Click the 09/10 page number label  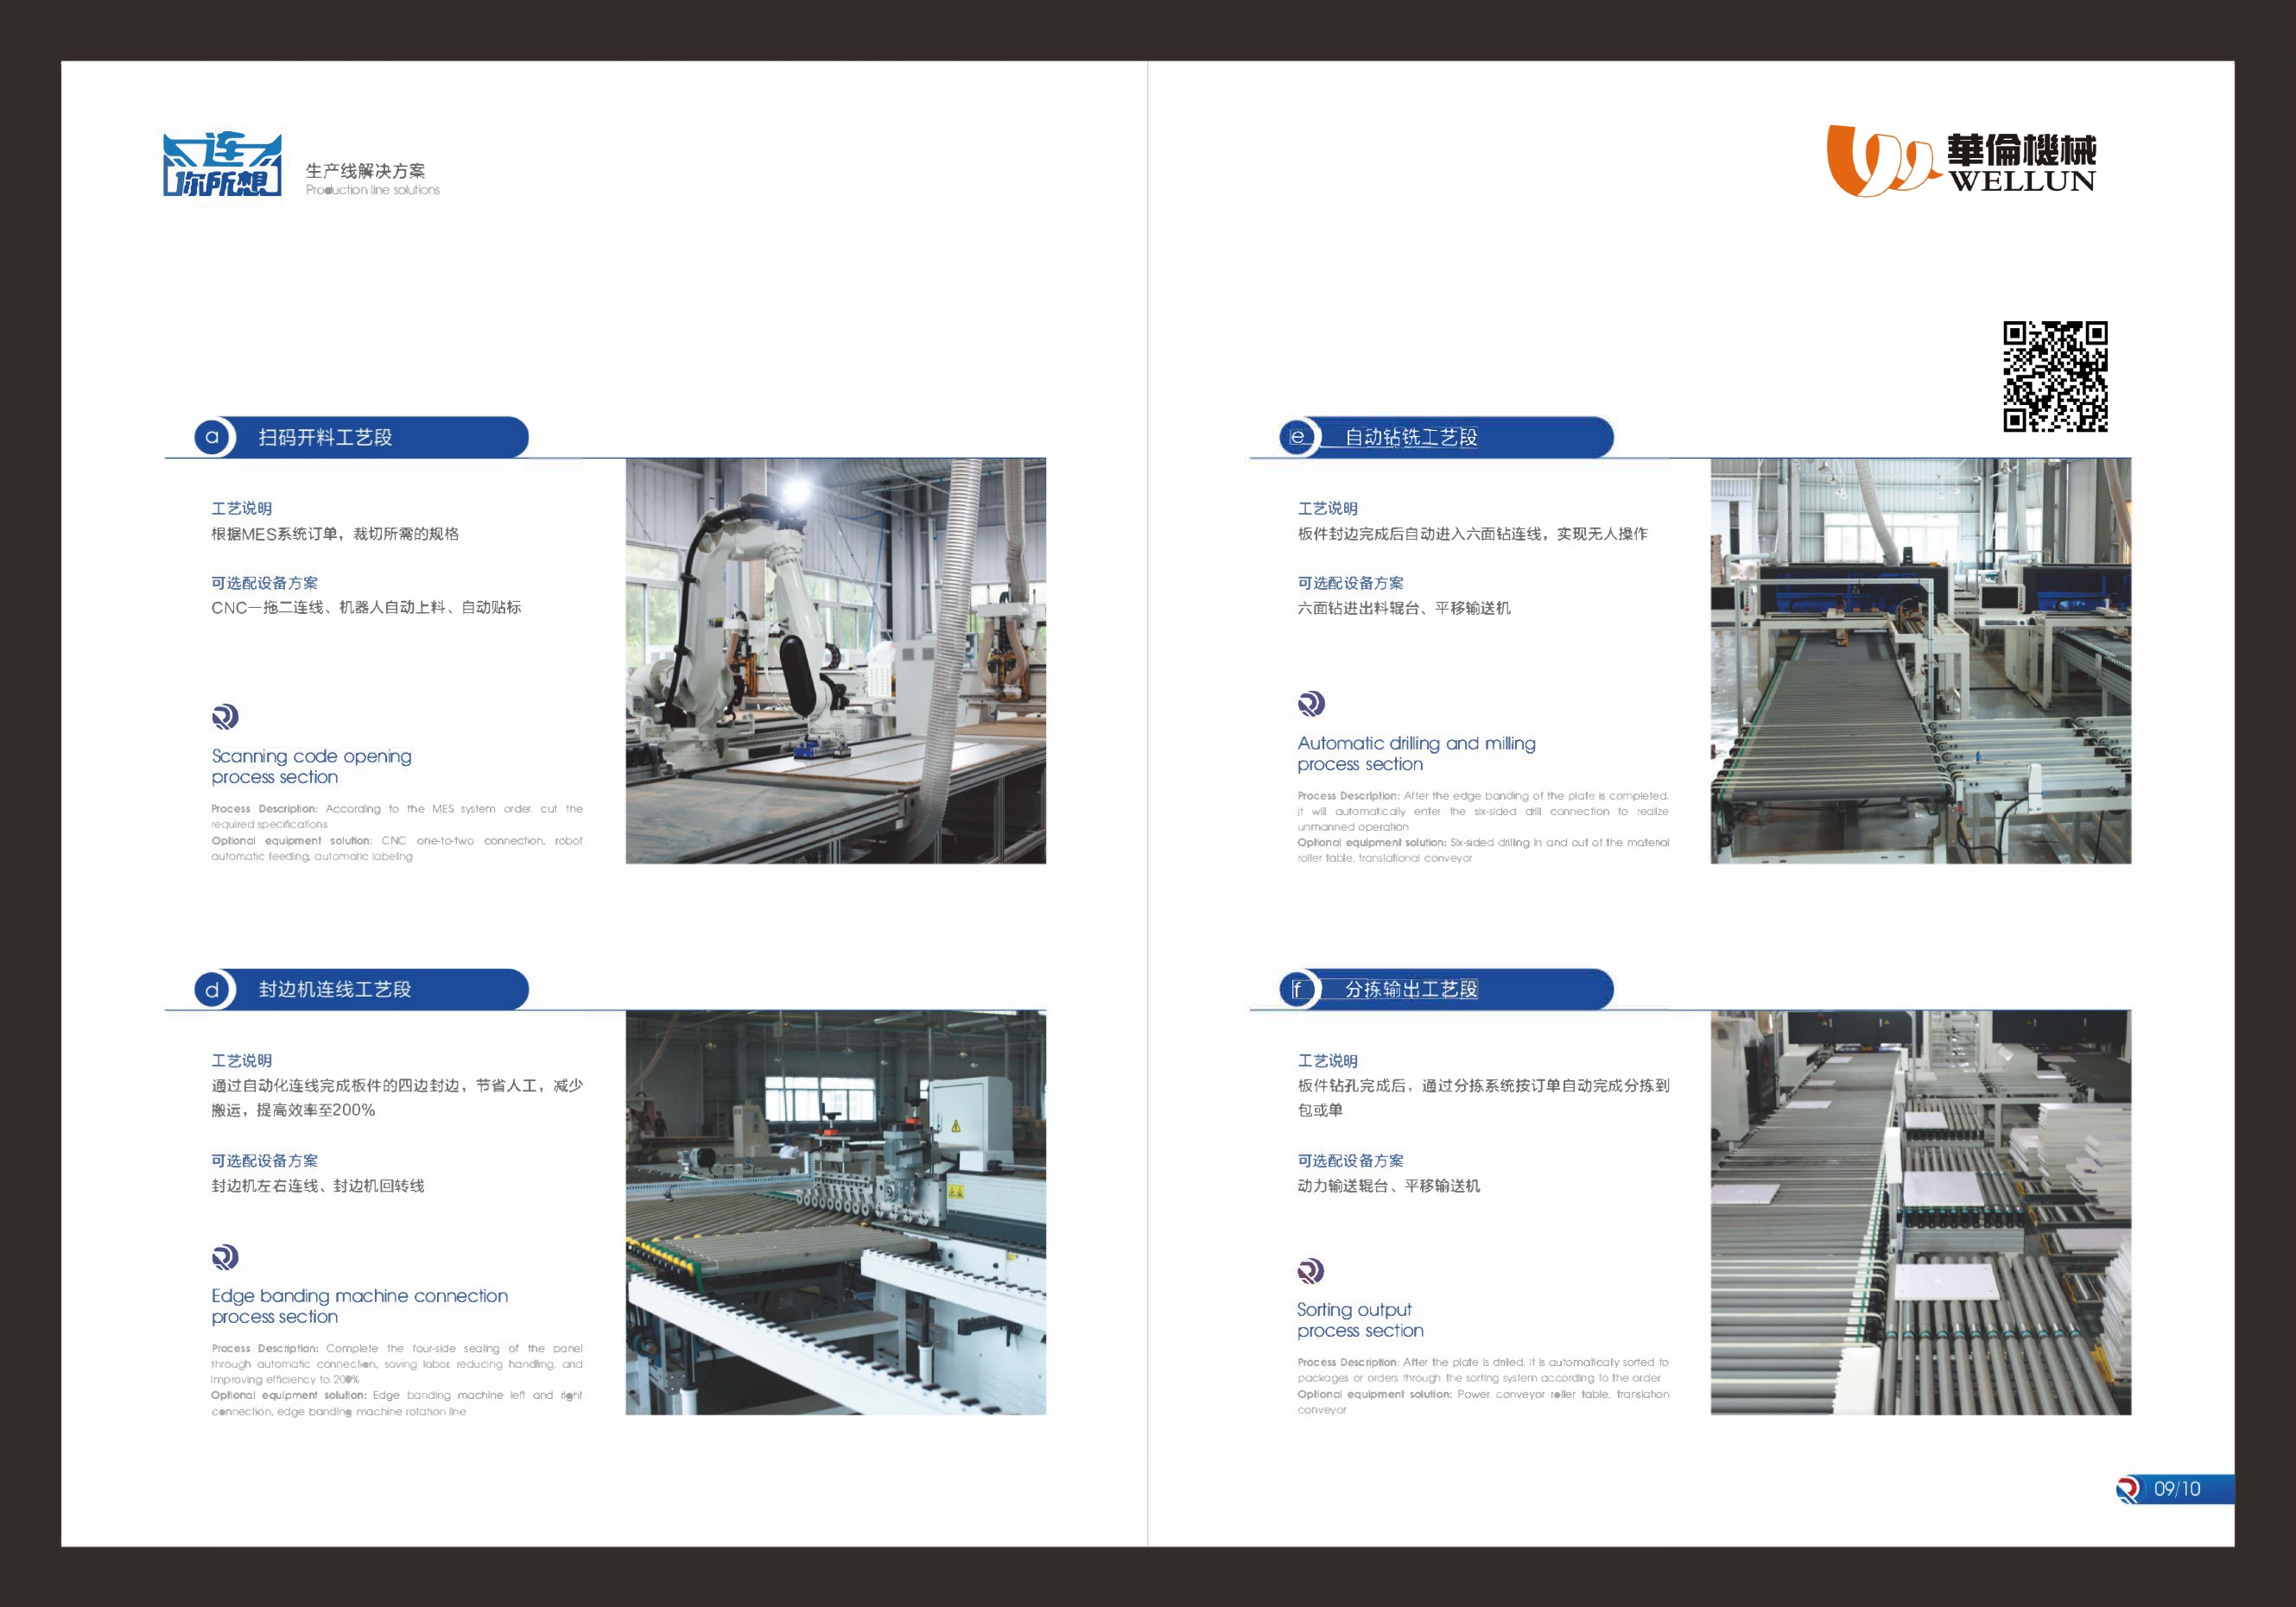pyautogui.click(x=2178, y=1489)
